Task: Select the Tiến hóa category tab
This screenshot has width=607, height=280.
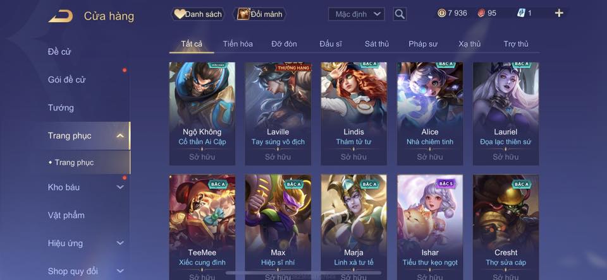Action: pyautogui.click(x=238, y=44)
